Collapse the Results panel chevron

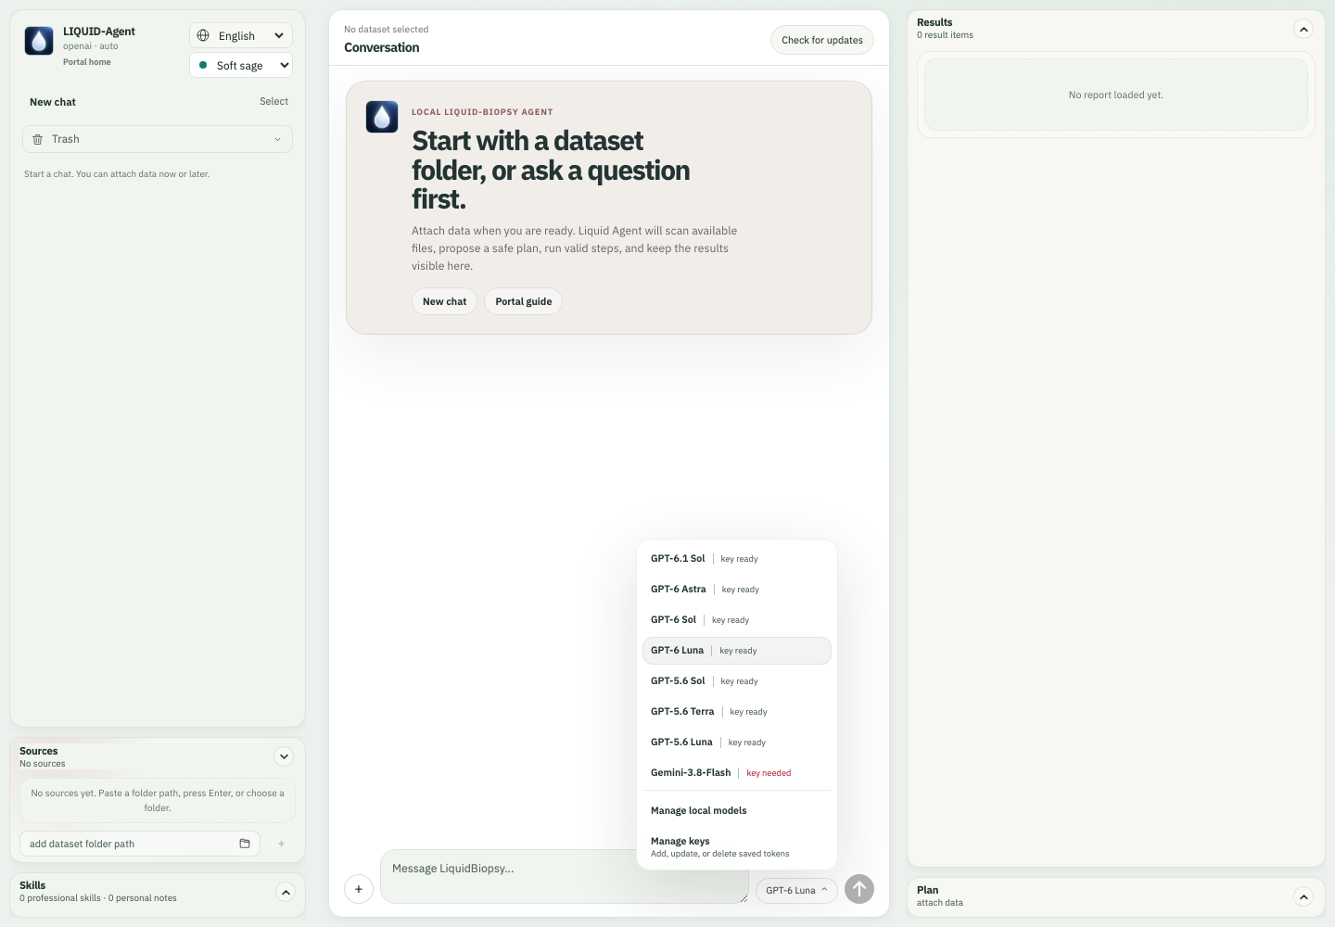point(1303,29)
